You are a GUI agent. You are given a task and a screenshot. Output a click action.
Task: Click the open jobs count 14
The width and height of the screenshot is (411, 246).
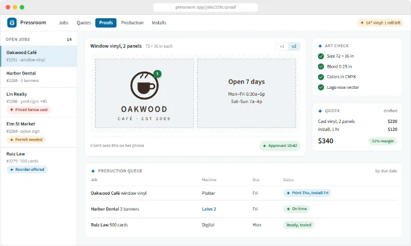[69, 39]
